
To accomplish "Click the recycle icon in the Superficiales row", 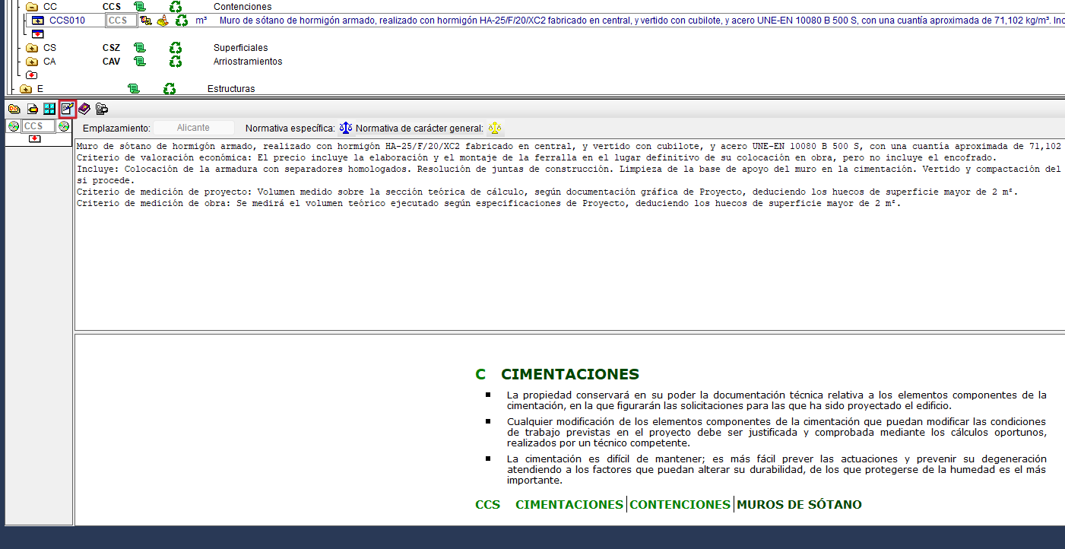I will [176, 48].
